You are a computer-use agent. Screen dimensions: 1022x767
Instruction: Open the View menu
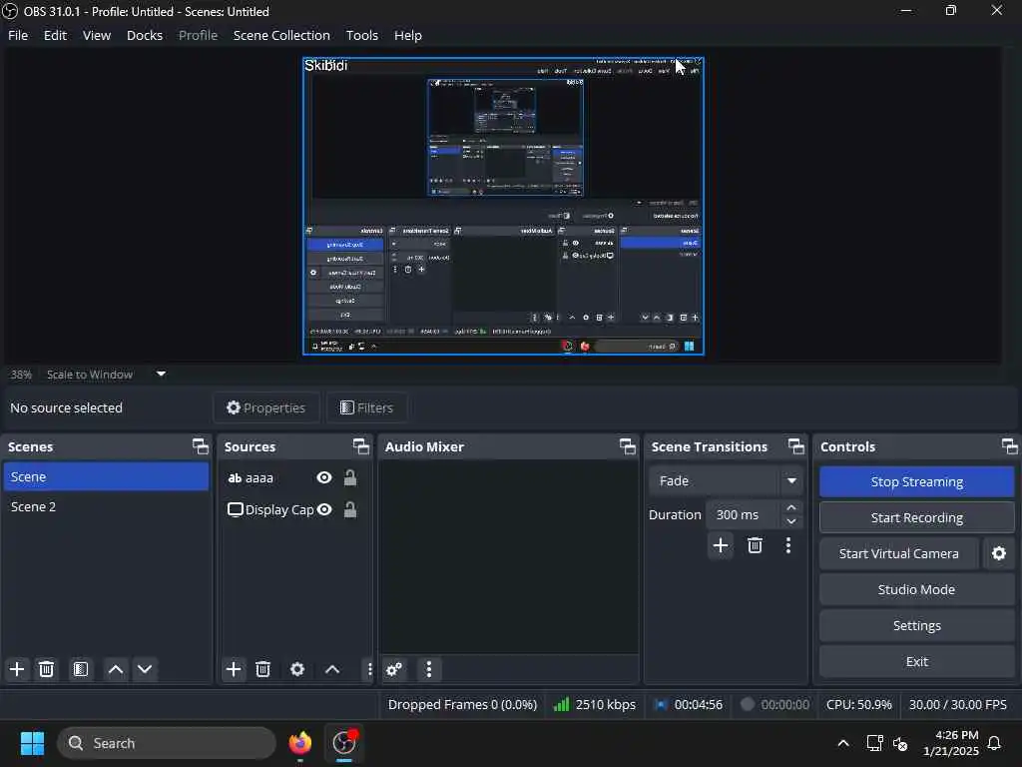point(97,35)
